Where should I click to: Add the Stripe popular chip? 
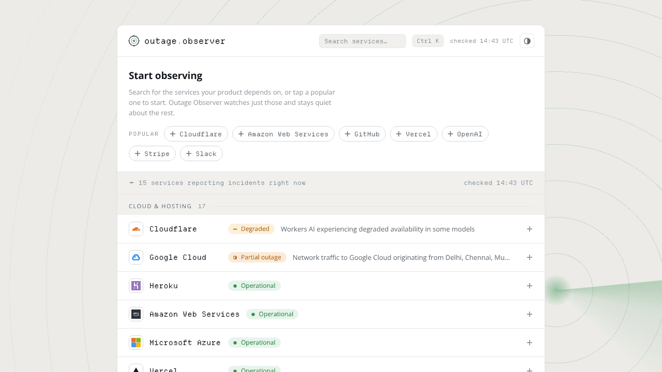coord(152,153)
